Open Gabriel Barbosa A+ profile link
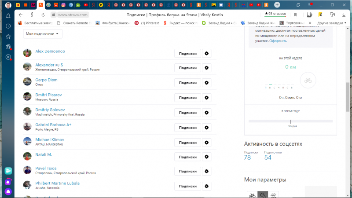Screen dimensions: 352x198 pyautogui.click(x=53, y=125)
